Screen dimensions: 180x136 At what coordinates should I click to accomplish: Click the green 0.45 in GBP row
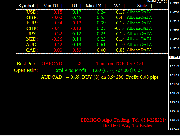pyautogui.click(x=77, y=17)
